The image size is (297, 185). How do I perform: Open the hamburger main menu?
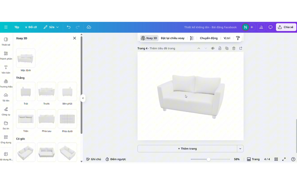tap(6, 27)
